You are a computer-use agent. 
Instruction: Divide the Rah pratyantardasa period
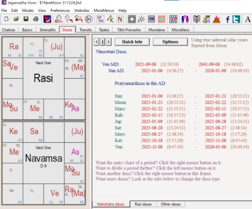coord(182,115)
